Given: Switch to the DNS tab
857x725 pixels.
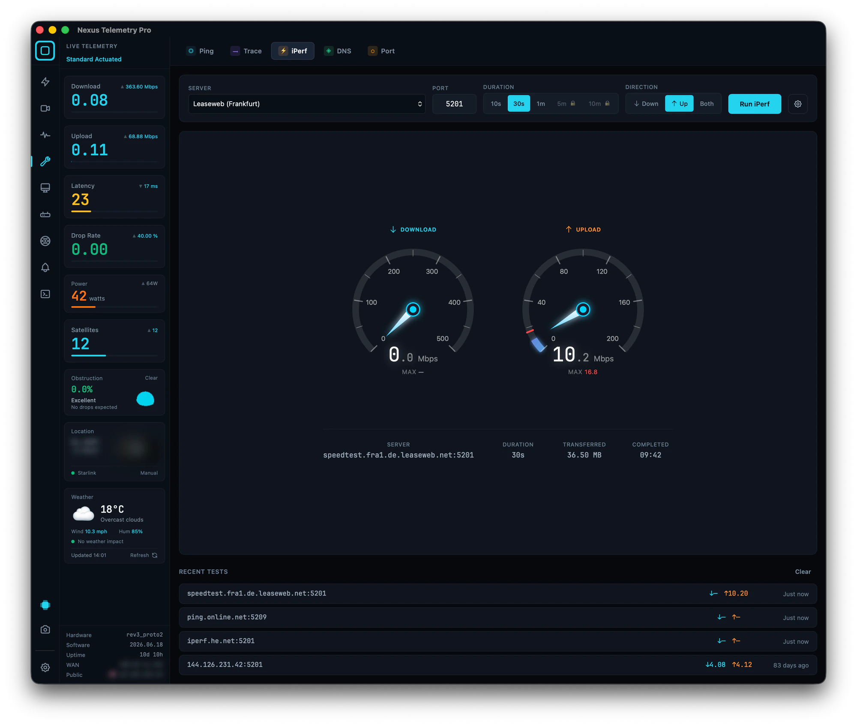Looking at the screenshot, I should point(338,51).
